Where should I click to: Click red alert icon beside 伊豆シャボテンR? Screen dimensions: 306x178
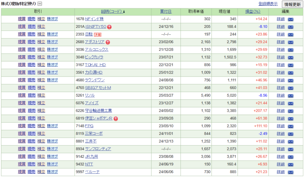coord(116,119)
